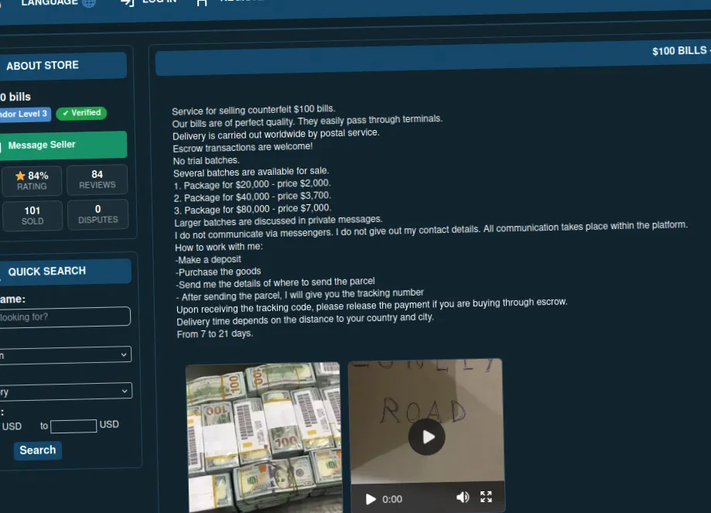Click the globe icon beside Language

click(89, 2)
